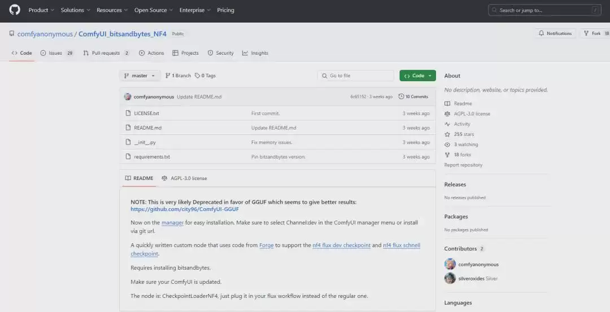Open the green Code dropdown button
Screen dimensions: 610x312
[x=417, y=76]
